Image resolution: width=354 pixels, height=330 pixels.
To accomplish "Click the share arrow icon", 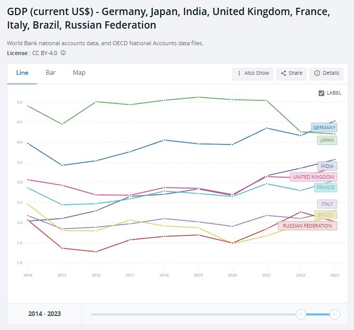I will [x=283, y=73].
